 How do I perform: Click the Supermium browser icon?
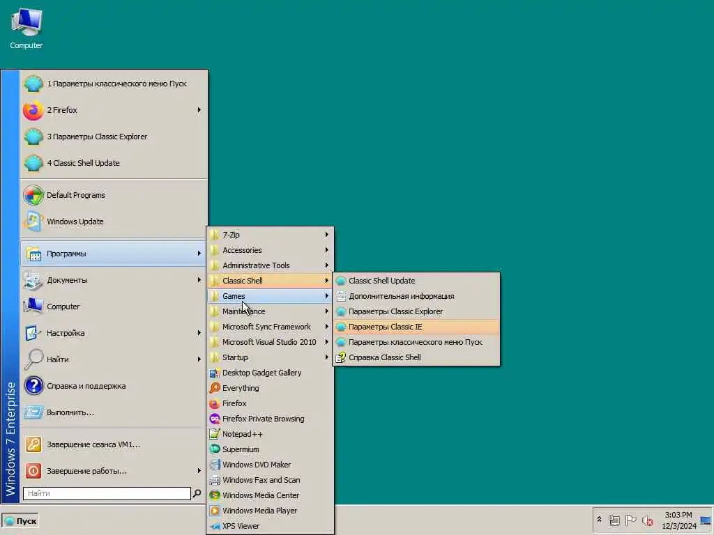(x=215, y=449)
